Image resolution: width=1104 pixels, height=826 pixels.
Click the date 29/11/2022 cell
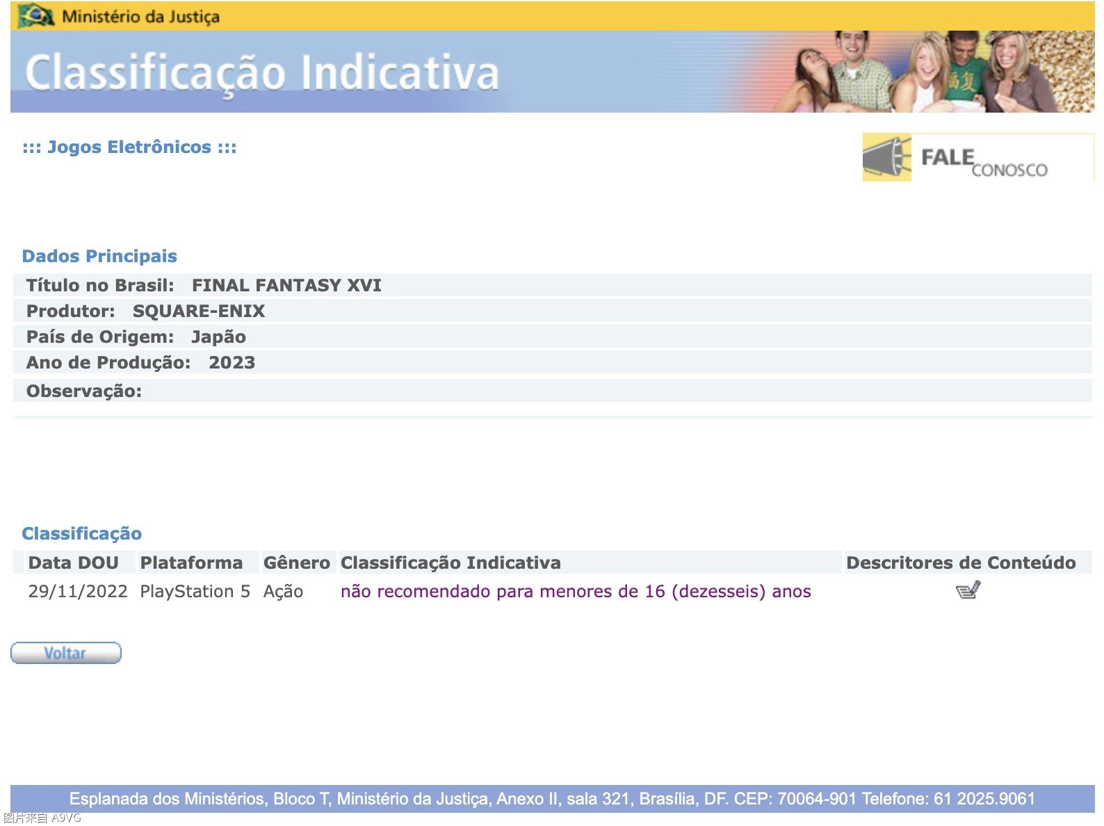click(x=78, y=592)
